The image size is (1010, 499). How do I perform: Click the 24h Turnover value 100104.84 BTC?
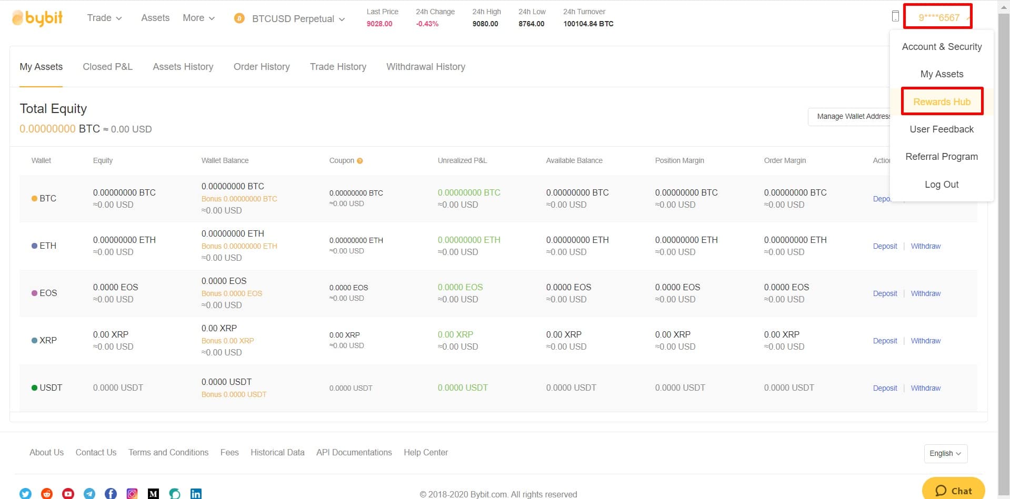pyautogui.click(x=588, y=24)
